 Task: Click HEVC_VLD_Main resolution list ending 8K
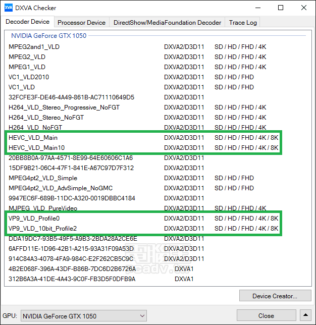(246, 138)
